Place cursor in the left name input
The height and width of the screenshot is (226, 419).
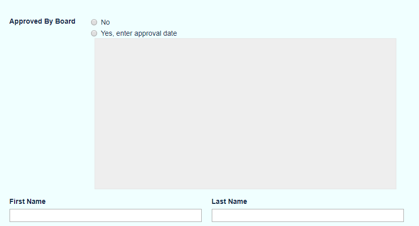click(106, 215)
